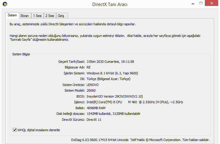Click the computer name value RE
The image size is (220, 144).
(89, 67)
